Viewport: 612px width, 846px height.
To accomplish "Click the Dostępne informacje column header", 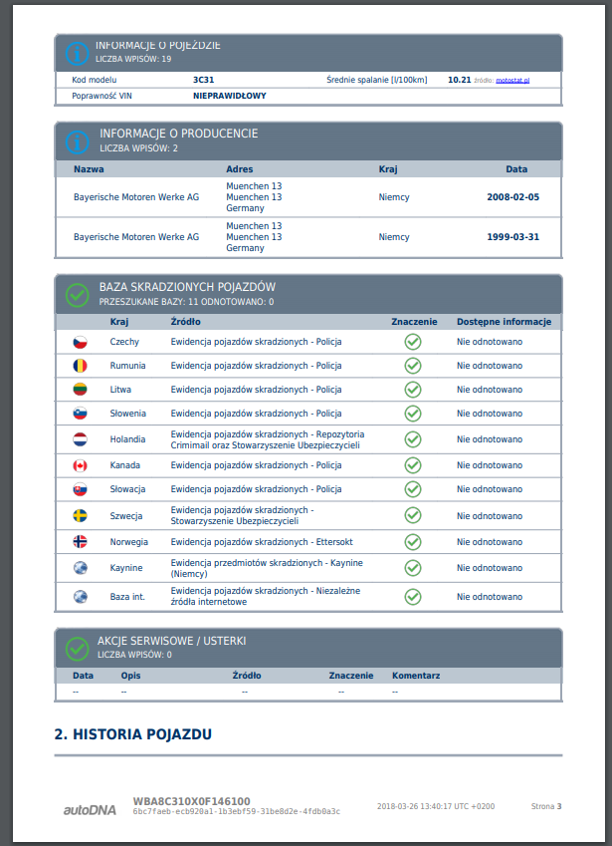I will pyautogui.click(x=505, y=322).
